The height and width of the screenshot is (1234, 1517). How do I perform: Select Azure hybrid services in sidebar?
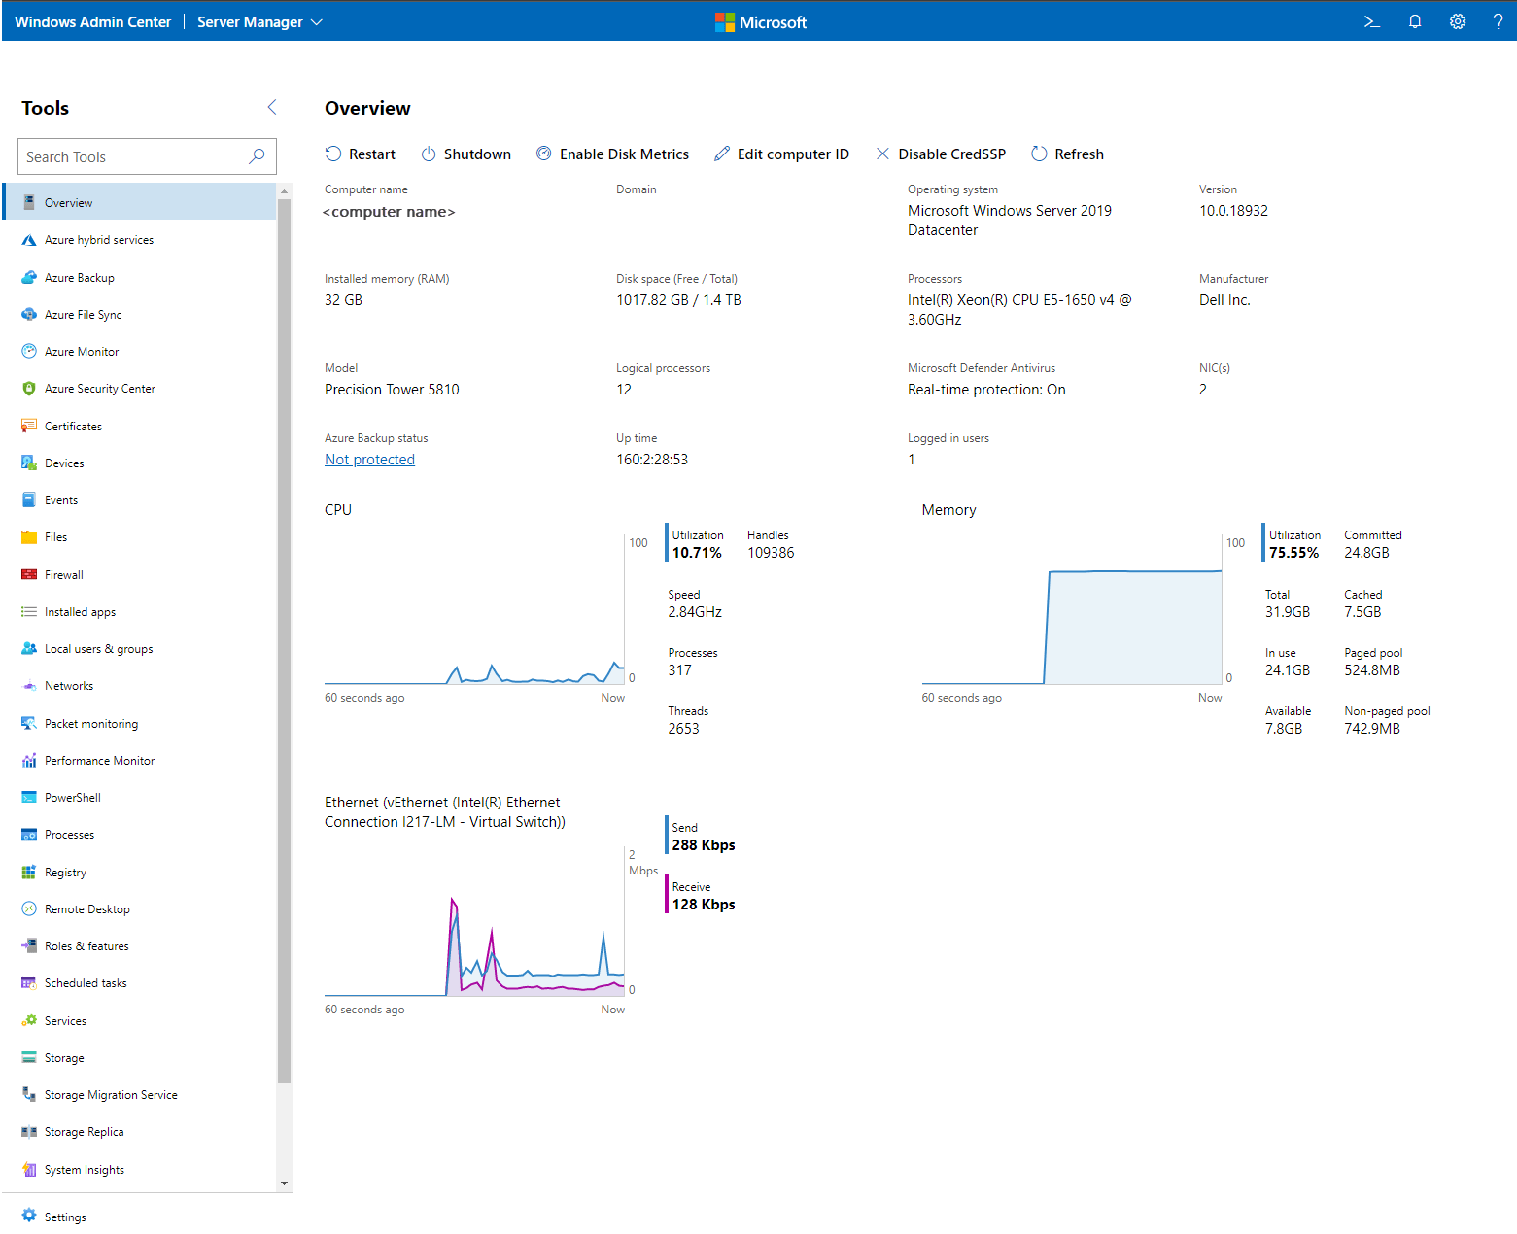click(98, 239)
